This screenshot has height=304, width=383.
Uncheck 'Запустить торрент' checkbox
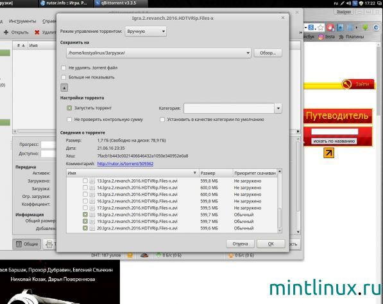click(69, 108)
